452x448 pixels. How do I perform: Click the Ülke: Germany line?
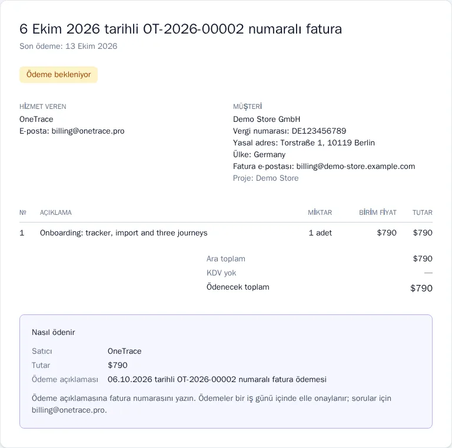(x=259, y=154)
